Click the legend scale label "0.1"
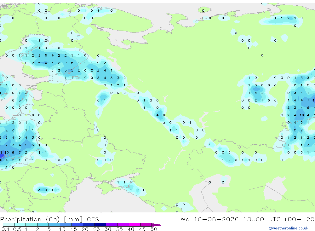This screenshot has height=231, width=315. click(x=5, y=229)
